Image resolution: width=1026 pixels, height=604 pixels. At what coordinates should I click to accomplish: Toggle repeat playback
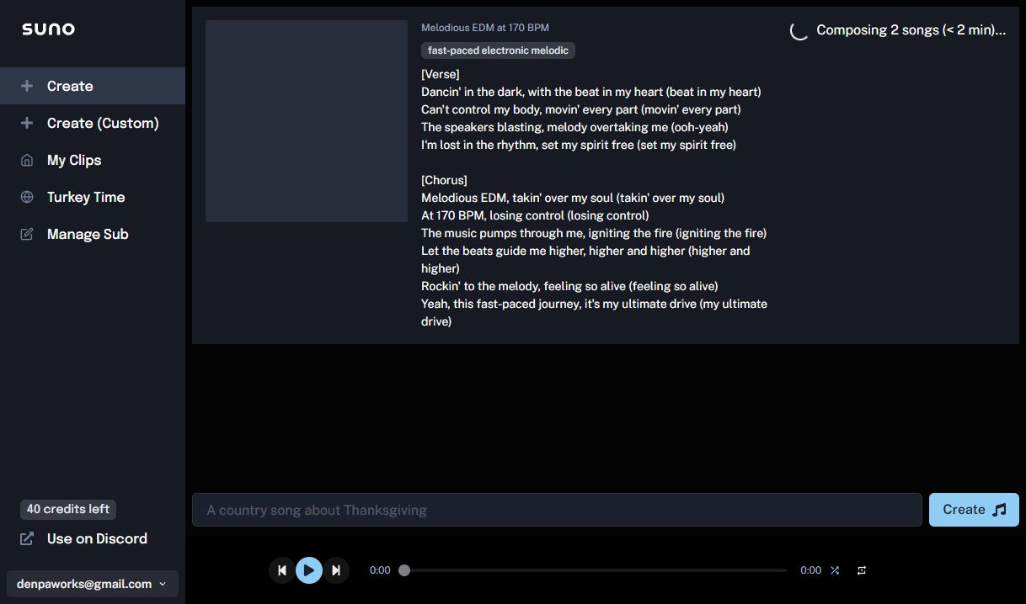point(862,570)
